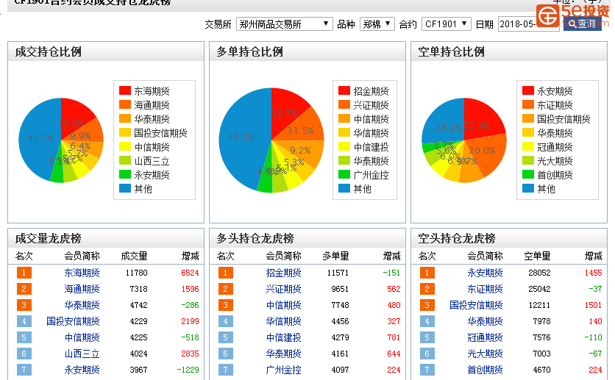Select 增减 value 6524 for 东海期货
Viewport: 615px width, 380px height.
point(190,273)
